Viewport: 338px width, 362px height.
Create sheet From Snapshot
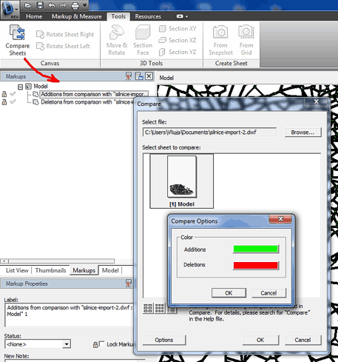tap(220, 40)
